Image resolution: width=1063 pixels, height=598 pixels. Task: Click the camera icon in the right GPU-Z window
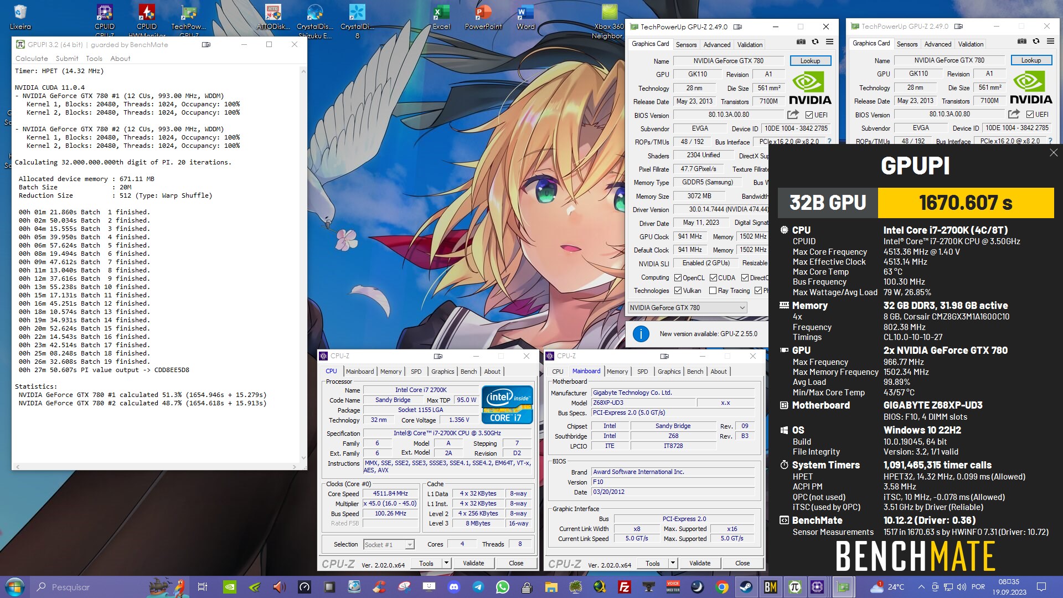point(1021,41)
